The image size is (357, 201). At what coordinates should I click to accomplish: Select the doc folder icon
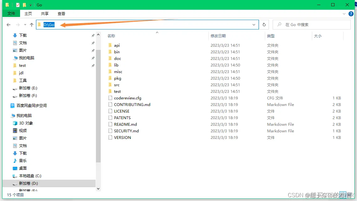click(x=110, y=58)
